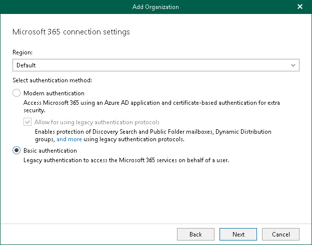
Task: Toggle the legacy authentication protocols checkbox
Action: pos(27,122)
